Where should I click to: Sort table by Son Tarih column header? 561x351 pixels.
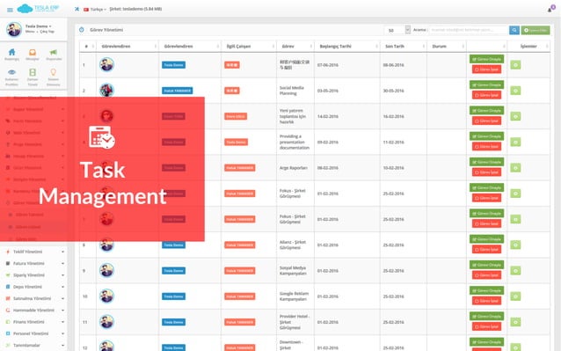[x=395, y=46]
